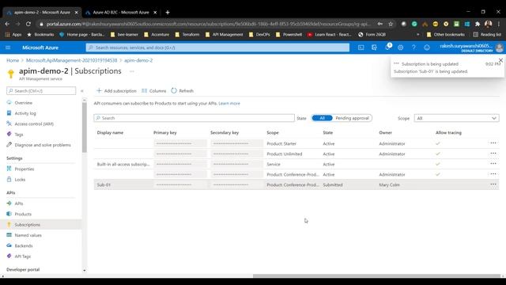Open Overview in the sidebar

[23, 103]
